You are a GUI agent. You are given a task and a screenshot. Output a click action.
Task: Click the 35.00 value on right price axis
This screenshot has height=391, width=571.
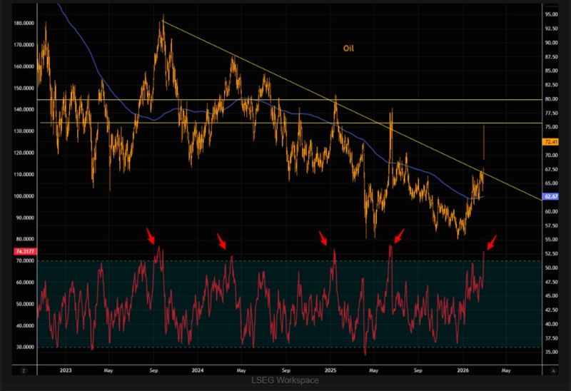pyautogui.click(x=551, y=352)
